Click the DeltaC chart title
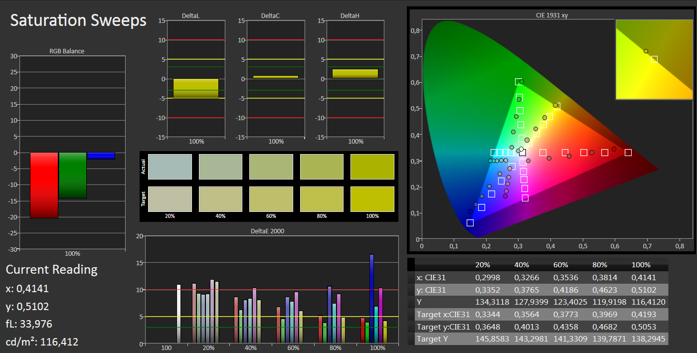This screenshot has height=353, width=697. [270, 16]
